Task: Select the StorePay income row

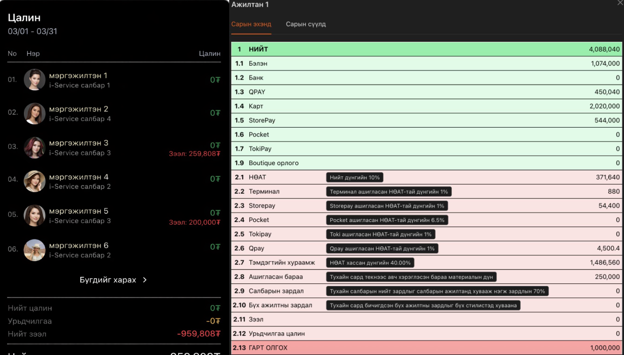Action: click(x=427, y=121)
